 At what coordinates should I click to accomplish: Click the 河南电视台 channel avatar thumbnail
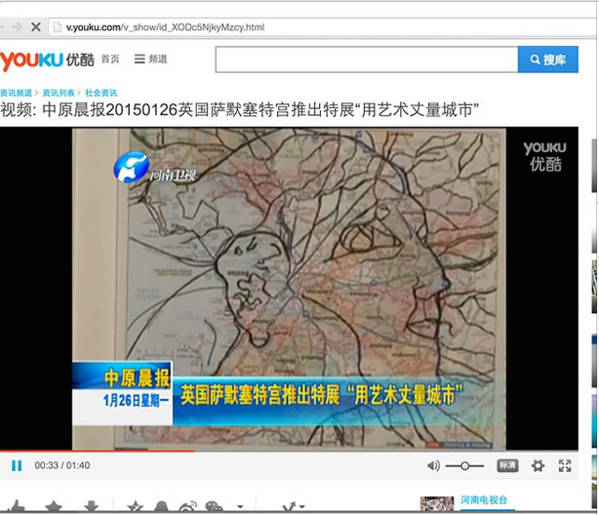(436, 504)
